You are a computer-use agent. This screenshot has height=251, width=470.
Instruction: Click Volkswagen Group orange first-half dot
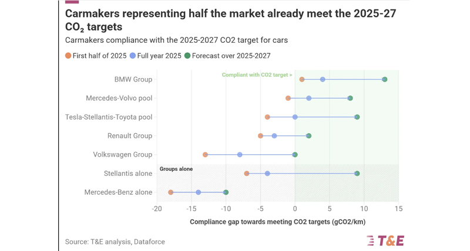click(x=205, y=155)
